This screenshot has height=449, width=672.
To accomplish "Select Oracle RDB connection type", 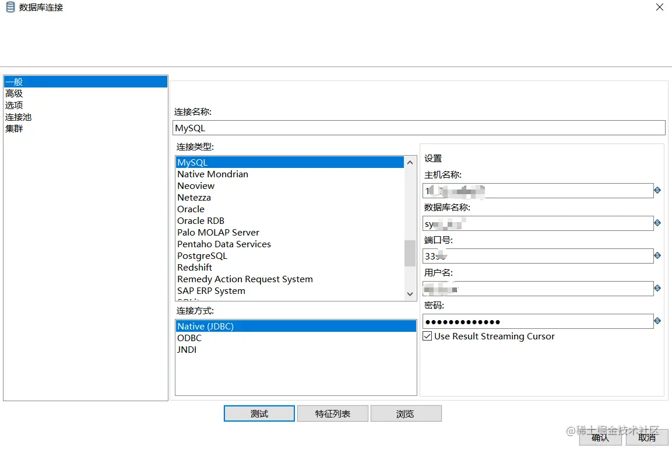I will 290,220.
